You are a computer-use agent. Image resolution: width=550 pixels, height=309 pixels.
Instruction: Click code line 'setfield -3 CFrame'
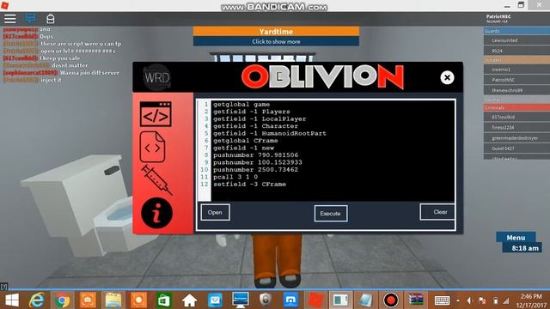[x=249, y=185]
